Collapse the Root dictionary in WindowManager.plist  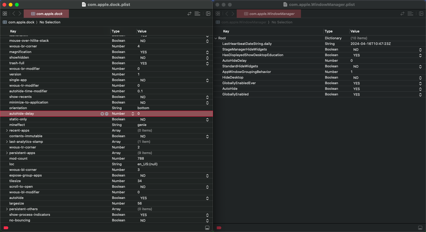click(x=216, y=38)
